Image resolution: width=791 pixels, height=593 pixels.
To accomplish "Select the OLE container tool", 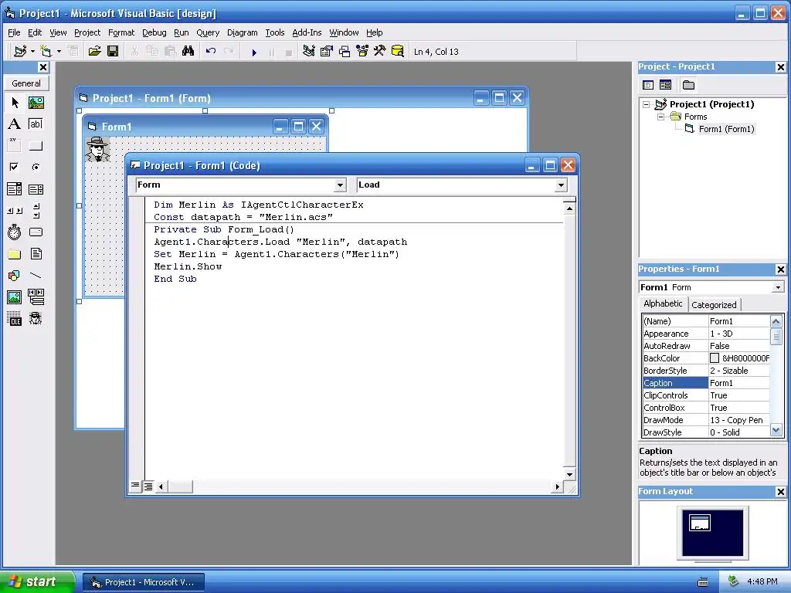I will pos(15,319).
